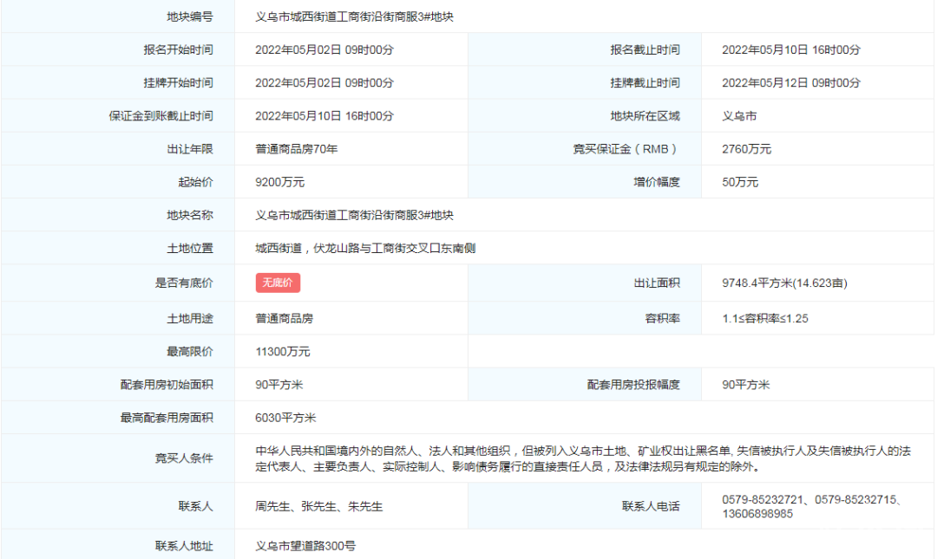Screen dimensions: 937x559
Task: Click the 报名开始时间 date value
Action: [324, 50]
